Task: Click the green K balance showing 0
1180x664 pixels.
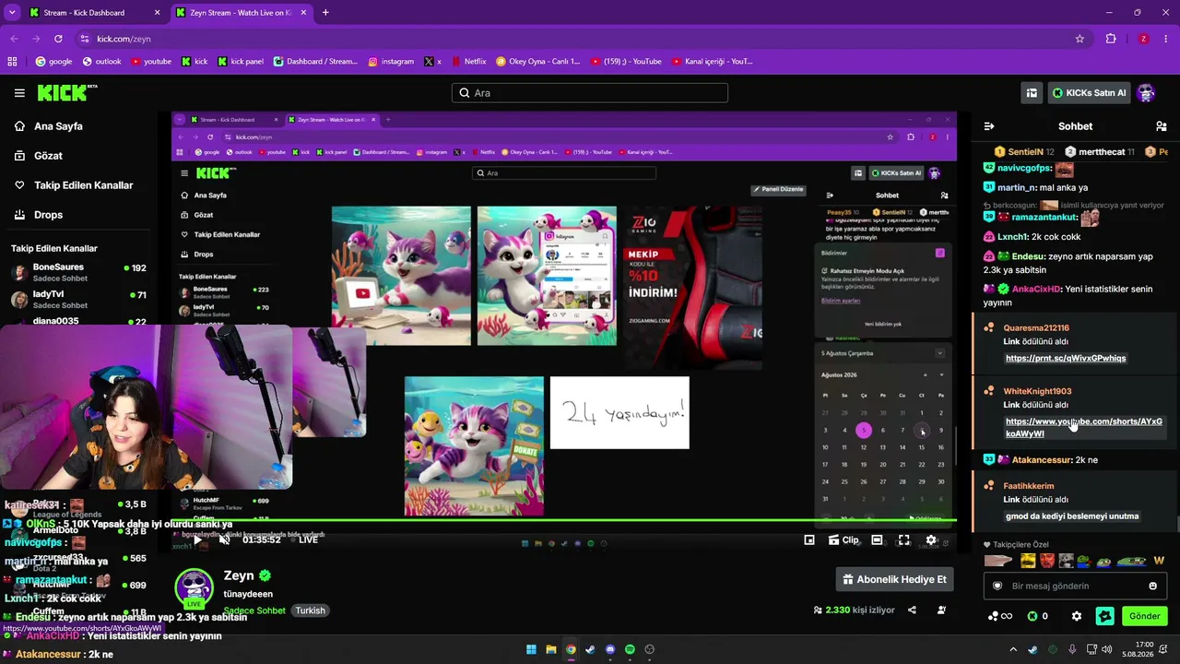Action: click(x=1038, y=616)
